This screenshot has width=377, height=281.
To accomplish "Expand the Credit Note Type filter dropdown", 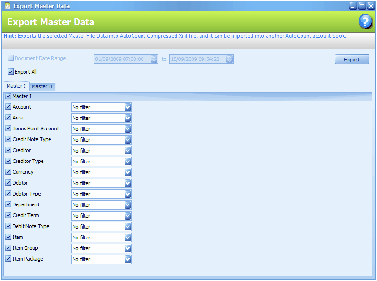I will pos(128,139).
